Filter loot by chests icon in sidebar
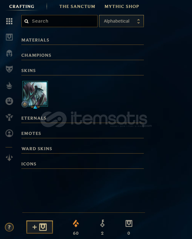The image size is (192, 239). tap(9, 37)
